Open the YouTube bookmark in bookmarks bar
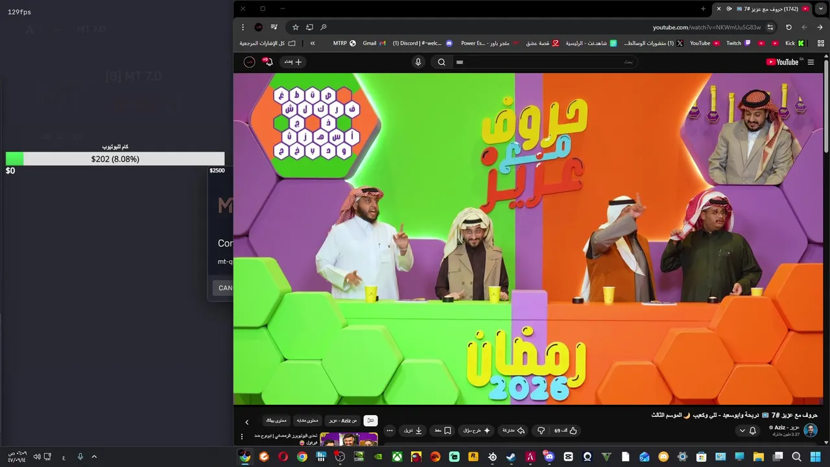The image size is (830, 467). 705,43
